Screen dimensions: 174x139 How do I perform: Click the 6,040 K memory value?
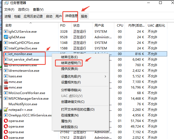(138, 59)
